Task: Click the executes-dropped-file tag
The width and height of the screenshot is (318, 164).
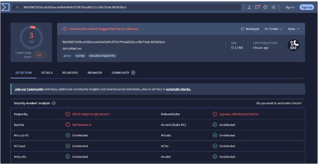Action: pyautogui.click(x=102, y=56)
